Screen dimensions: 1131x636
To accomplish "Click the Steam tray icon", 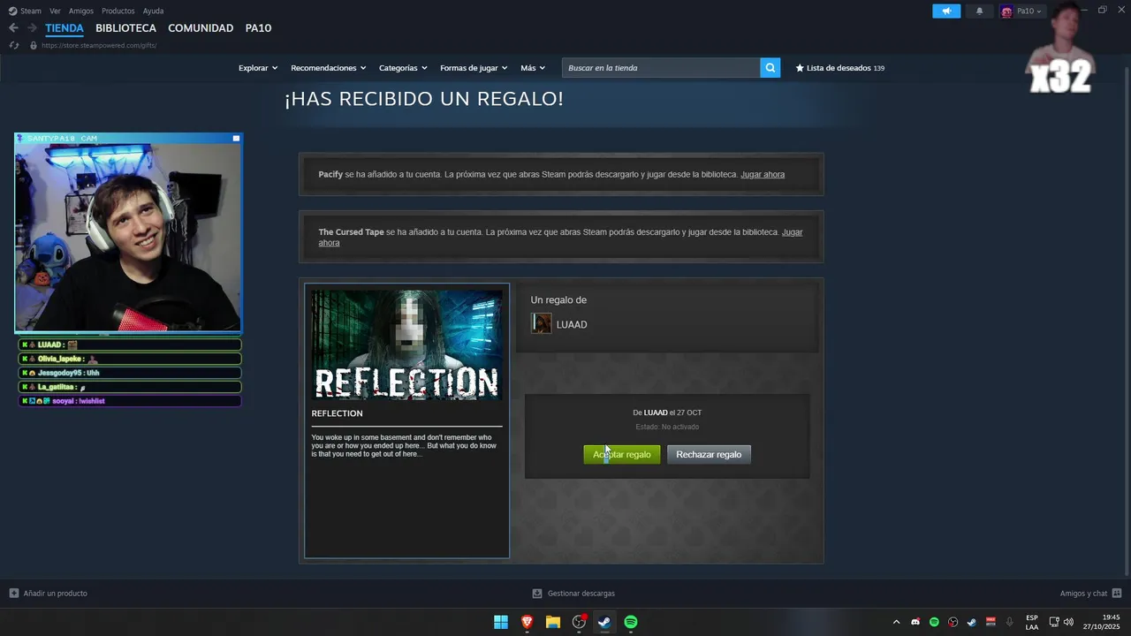I will [x=972, y=622].
